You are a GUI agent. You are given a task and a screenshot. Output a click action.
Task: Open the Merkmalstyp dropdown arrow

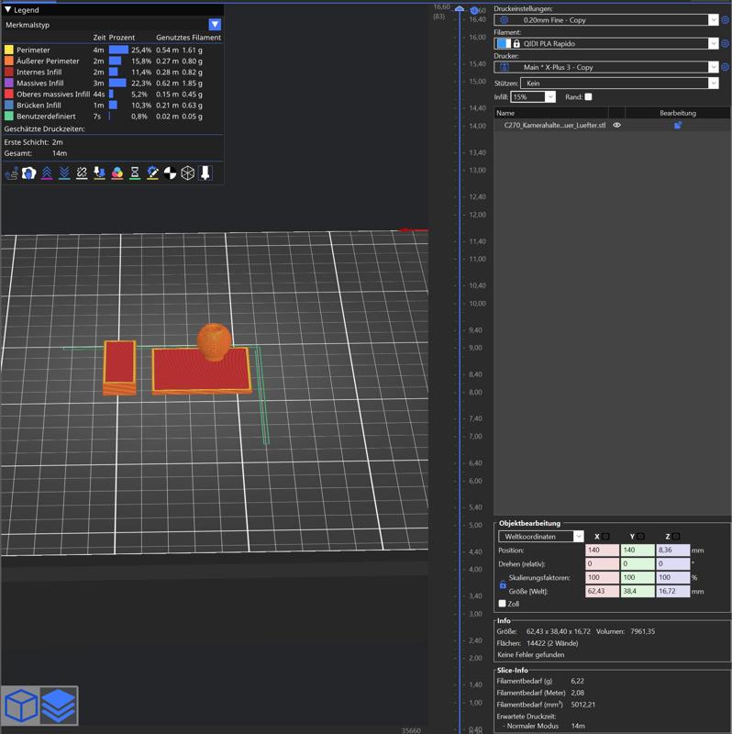215,25
